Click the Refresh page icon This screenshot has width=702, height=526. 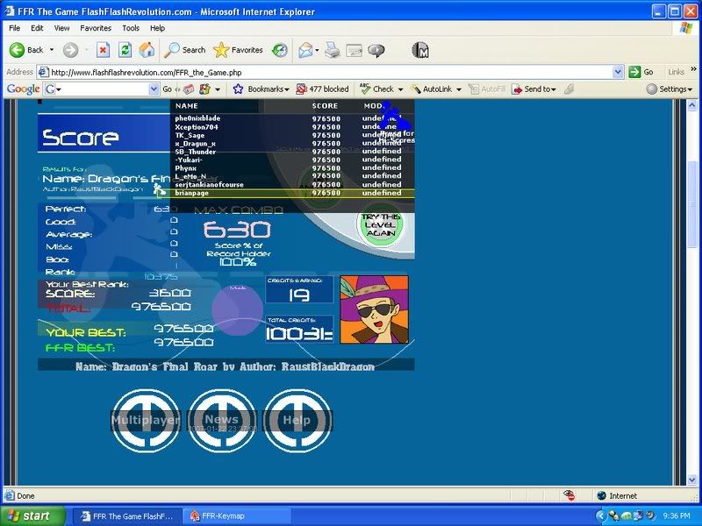point(125,50)
